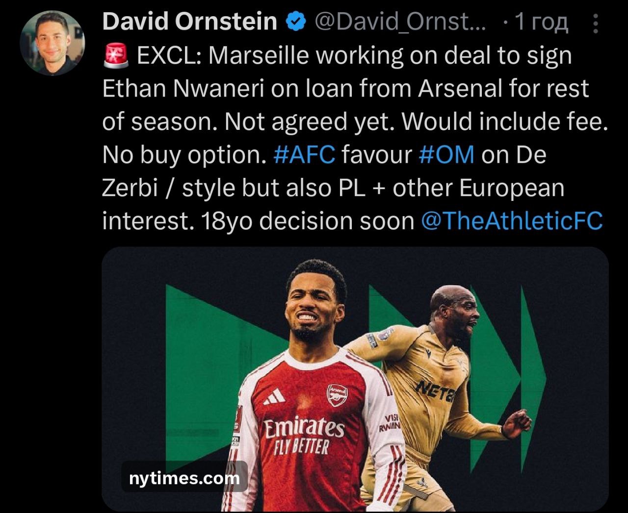The width and height of the screenshot is (628, 513).
Task: Open the three-dot more options menu
Action: [596, 24]
